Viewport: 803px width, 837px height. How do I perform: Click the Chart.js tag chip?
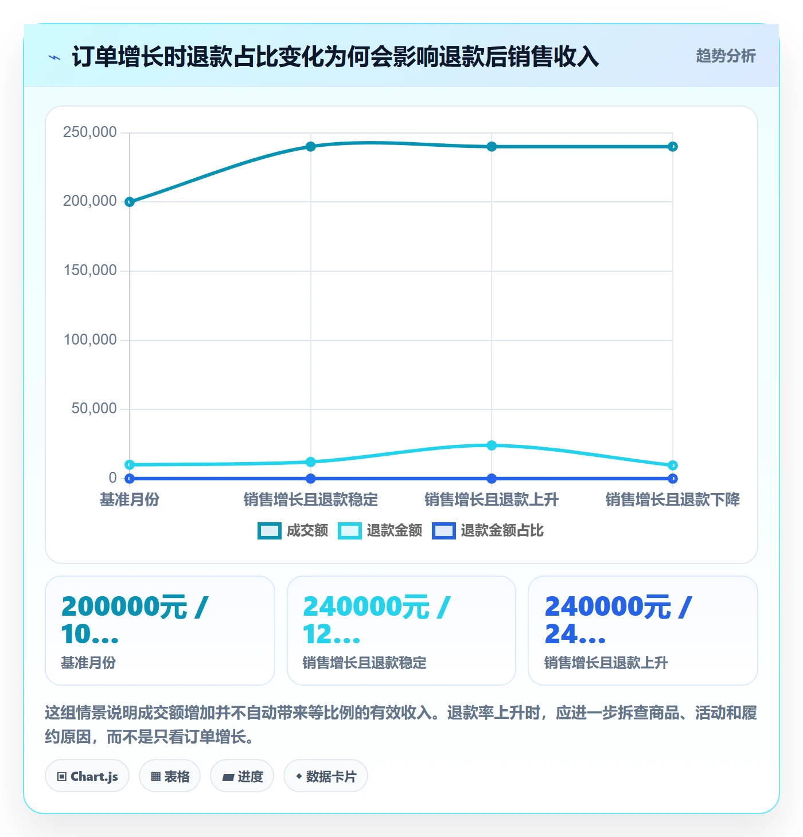(x=87, y=776)
